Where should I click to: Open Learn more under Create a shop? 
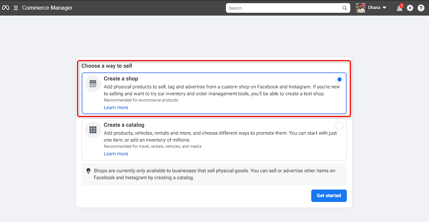pos(116,107)
